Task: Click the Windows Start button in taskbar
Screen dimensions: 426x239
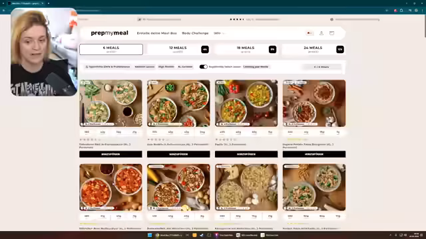Action: tap(150, 235)
